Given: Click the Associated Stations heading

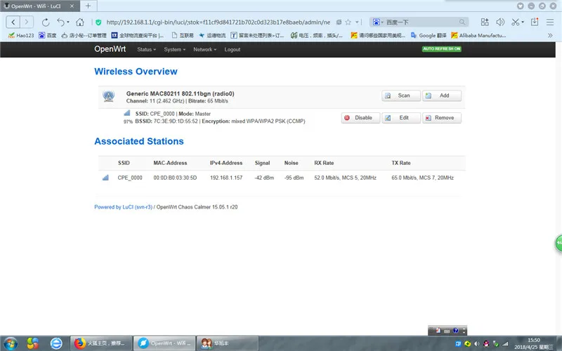Looking at the screenshot, I should [139, 141].
